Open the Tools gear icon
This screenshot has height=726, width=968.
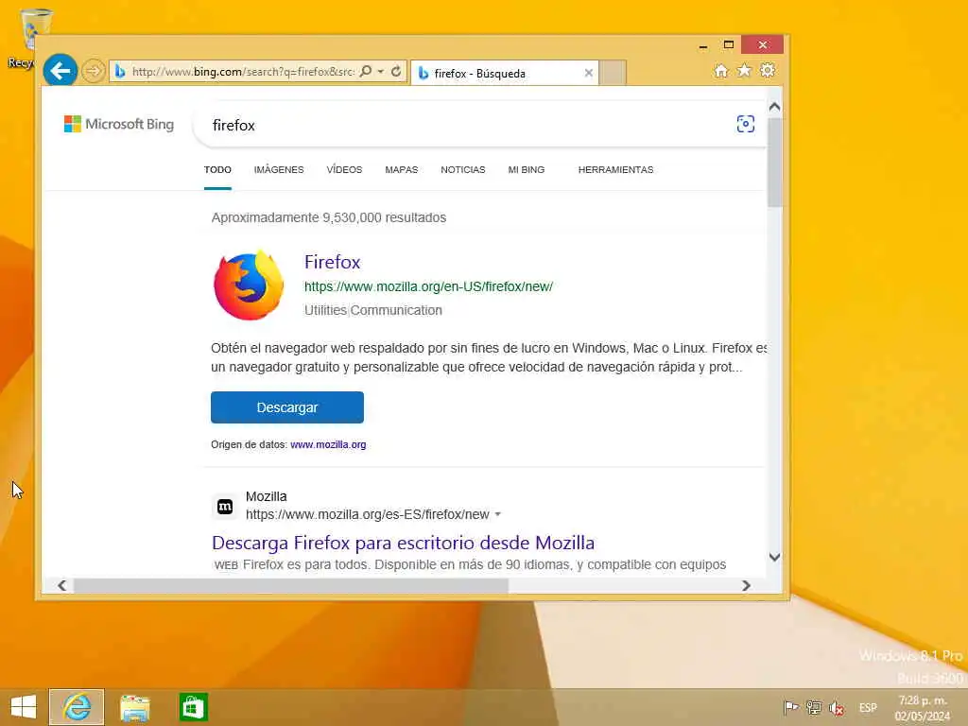point(768,70)
